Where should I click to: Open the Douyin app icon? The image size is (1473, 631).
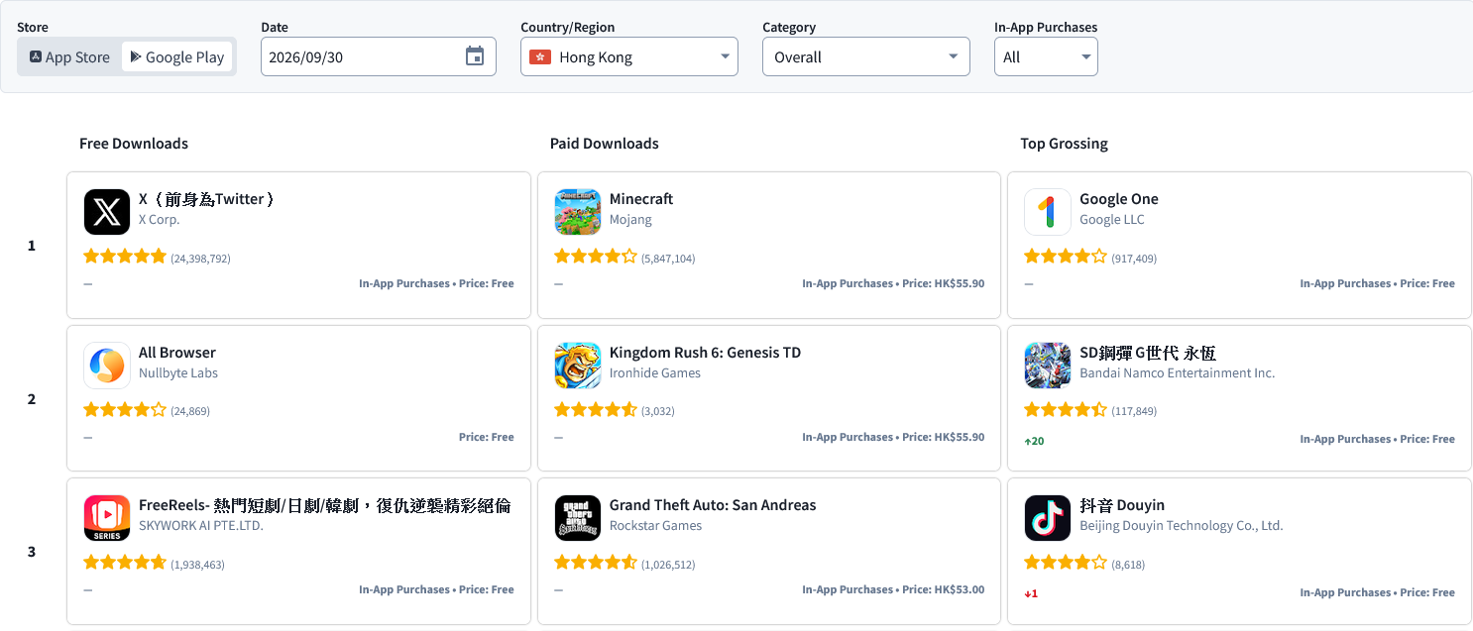[1048, 518]
